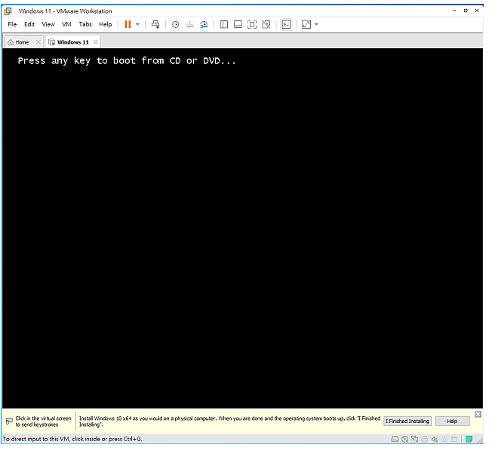The width and height of the screenshot is (495, 457).
Task: Click the Unity mode toolbar icon
Action: point(266,24)
